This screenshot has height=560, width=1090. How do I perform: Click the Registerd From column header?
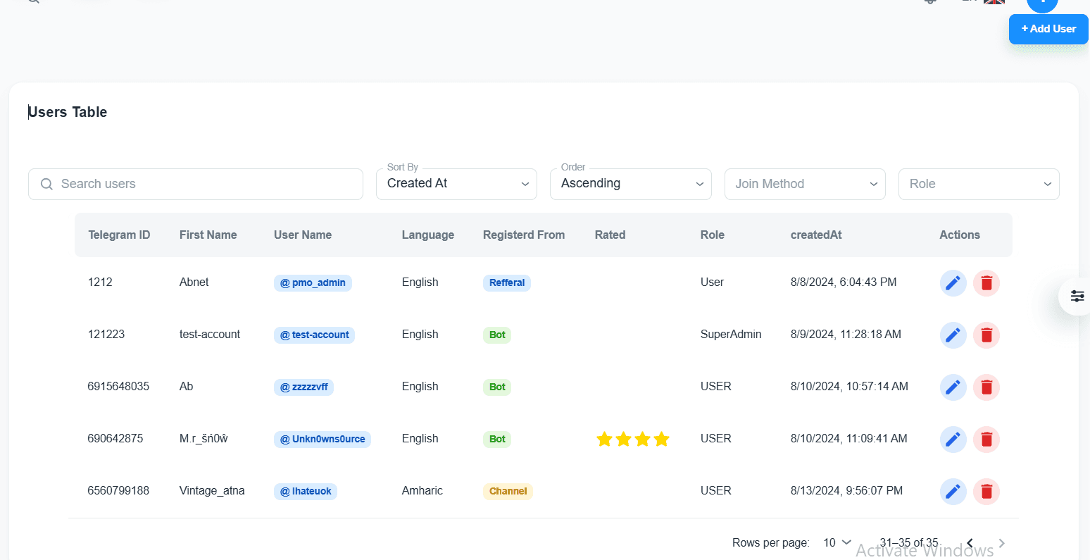(524, 235)
